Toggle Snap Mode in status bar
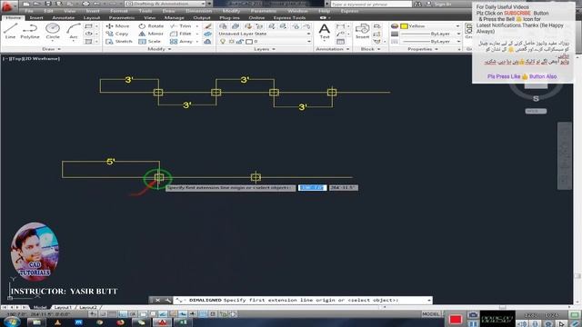This screenshot has height=327, width=582. [x=103, y=314]
